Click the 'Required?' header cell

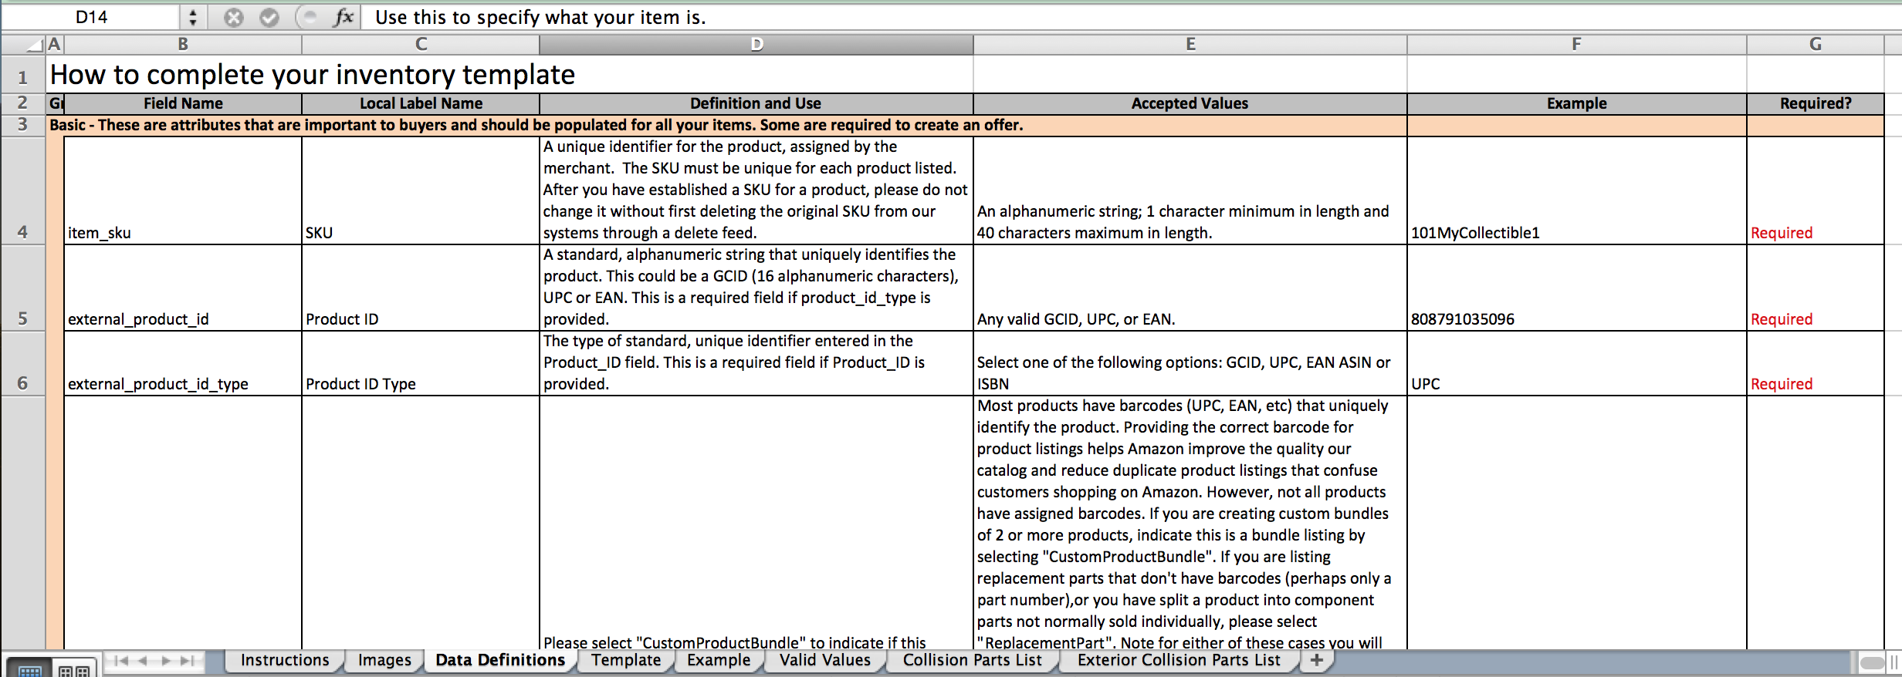(x=1816, y=103)
